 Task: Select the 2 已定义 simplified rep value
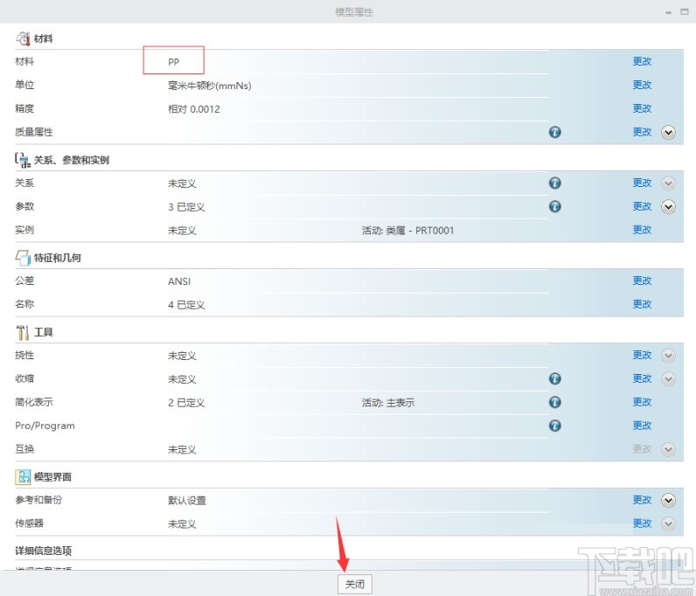click(x=186, y=403)
